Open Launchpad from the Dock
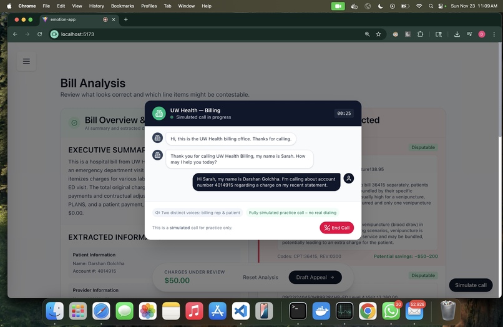 [x=78, y=311]
